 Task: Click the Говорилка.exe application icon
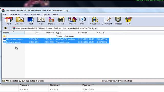4,42
